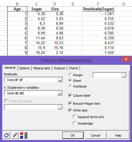Select residual cell containing -1,381
This screenshot has height=142, width=132.
point(98,14)
